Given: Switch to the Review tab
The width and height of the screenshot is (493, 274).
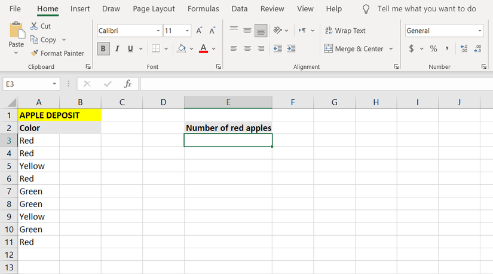Looking at the screenshot, I should coord(272,9).
